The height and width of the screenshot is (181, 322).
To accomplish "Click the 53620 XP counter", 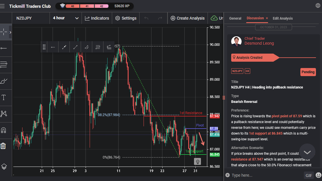I will [122, 6].
